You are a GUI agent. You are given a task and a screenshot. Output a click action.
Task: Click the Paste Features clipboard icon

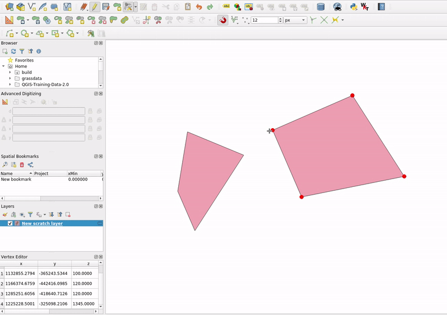[188, 6]
